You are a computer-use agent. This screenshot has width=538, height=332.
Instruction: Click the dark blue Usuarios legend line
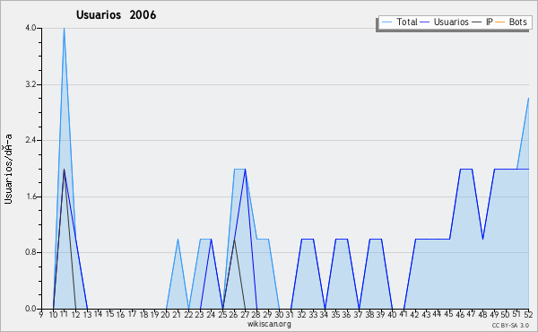(425, 22)
